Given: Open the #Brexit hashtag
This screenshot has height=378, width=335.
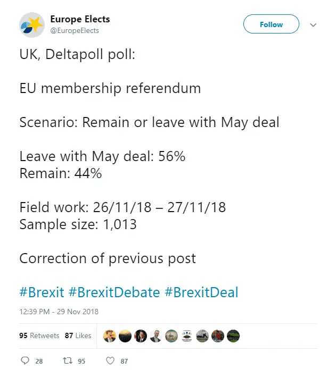Looking at the screenshot, I should point(42,292).
